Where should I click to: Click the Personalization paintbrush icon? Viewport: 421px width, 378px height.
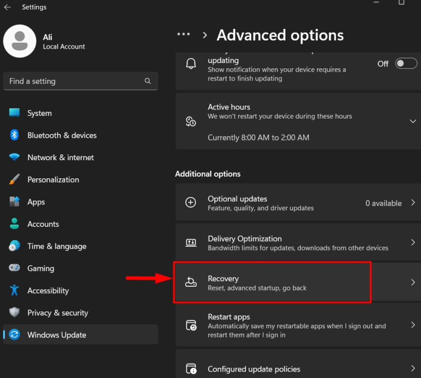(x=15, y=180)
